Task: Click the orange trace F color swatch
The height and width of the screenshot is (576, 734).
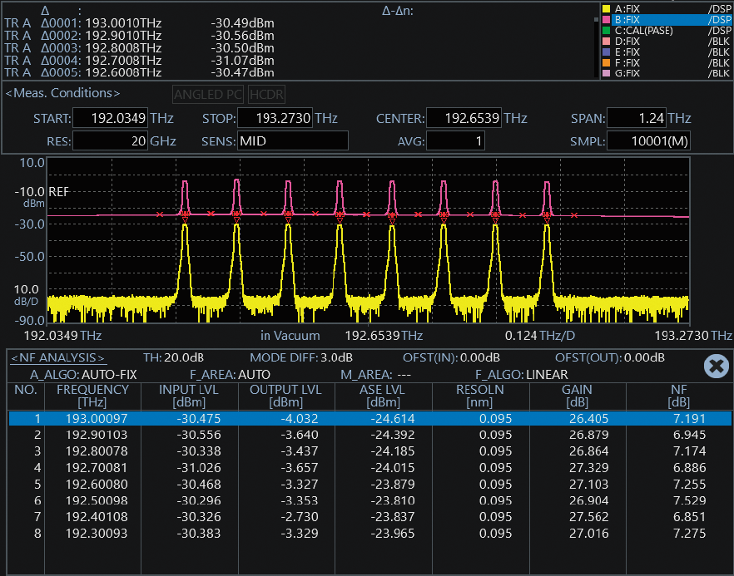Action: (606, 63)
